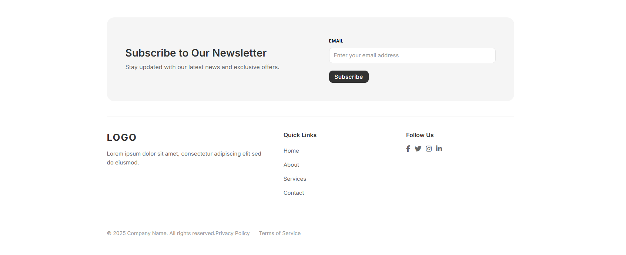The height and width of the screenshot is (255, 626).
Task: Click the Stay updated newsletter subtitle
Action: [x=202, y=67]
